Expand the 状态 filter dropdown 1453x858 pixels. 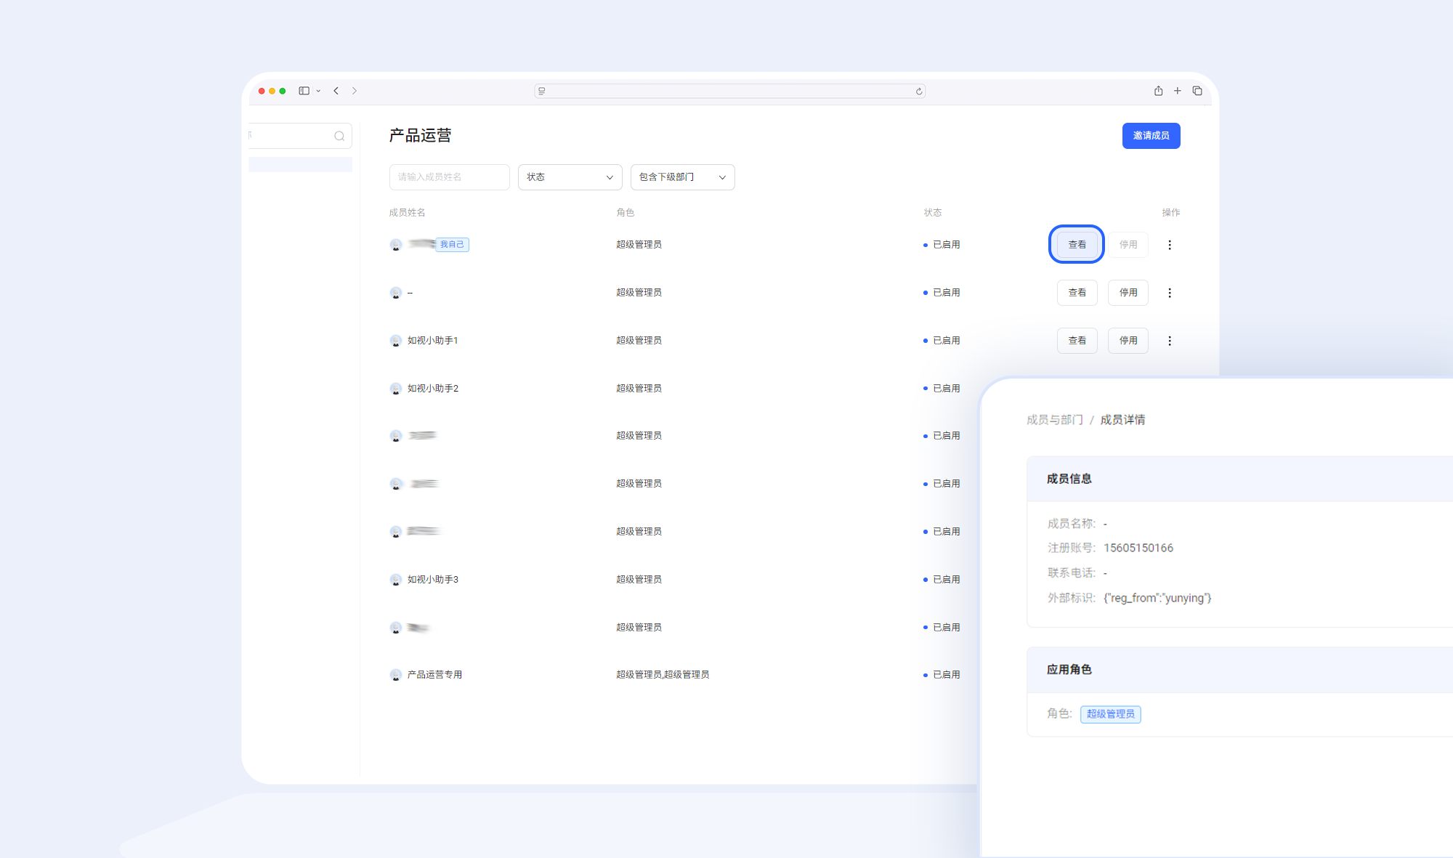point(570,177)
